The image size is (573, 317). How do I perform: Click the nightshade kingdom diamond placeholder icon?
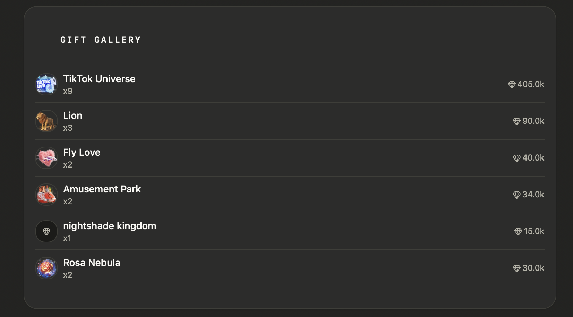(x=46, y=231)
